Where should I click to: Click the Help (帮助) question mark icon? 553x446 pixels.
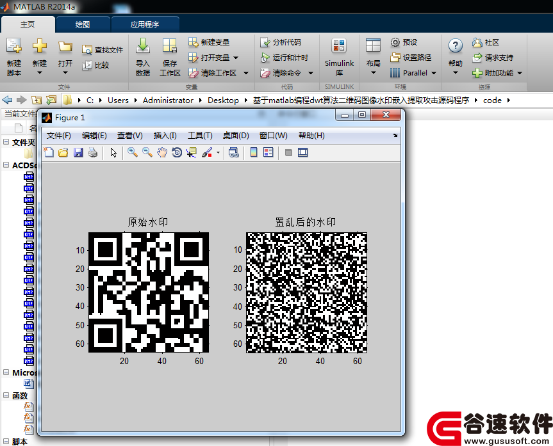coord(456,46)
